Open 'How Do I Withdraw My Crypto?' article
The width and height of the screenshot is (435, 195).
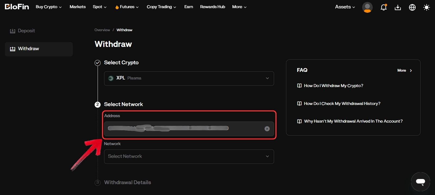333,86
